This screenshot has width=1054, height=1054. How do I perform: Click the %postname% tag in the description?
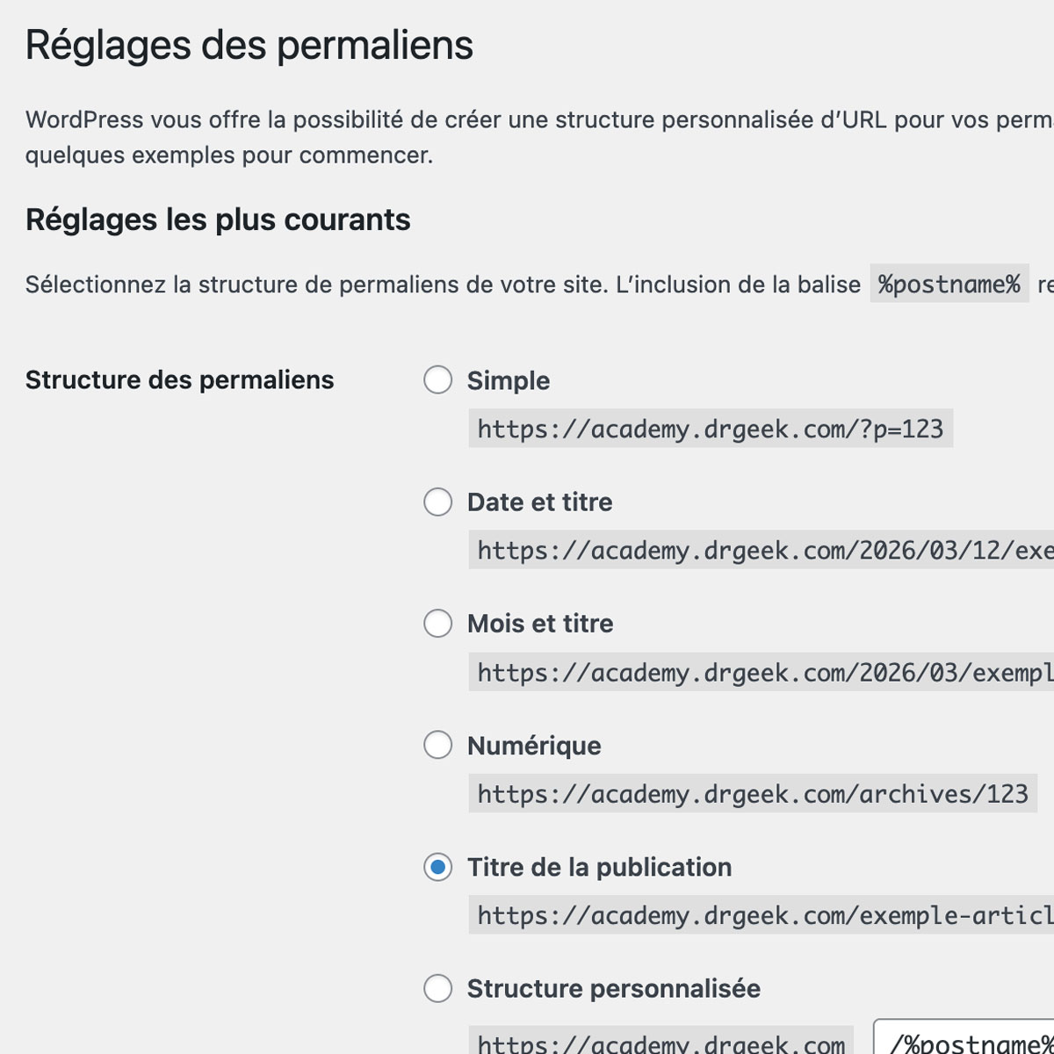point(949,285)
